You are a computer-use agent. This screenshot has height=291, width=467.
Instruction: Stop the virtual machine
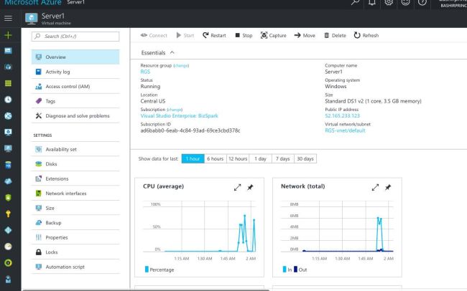244,35
